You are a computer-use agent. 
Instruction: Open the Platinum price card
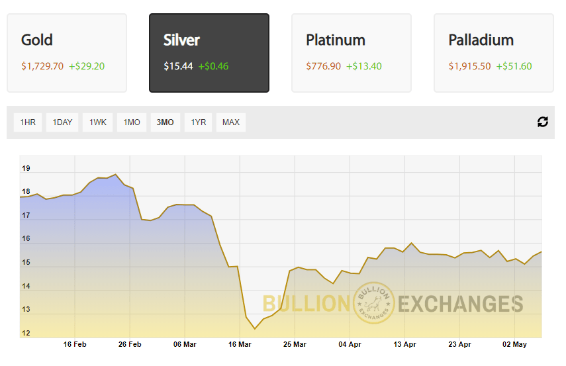point(352,53)
